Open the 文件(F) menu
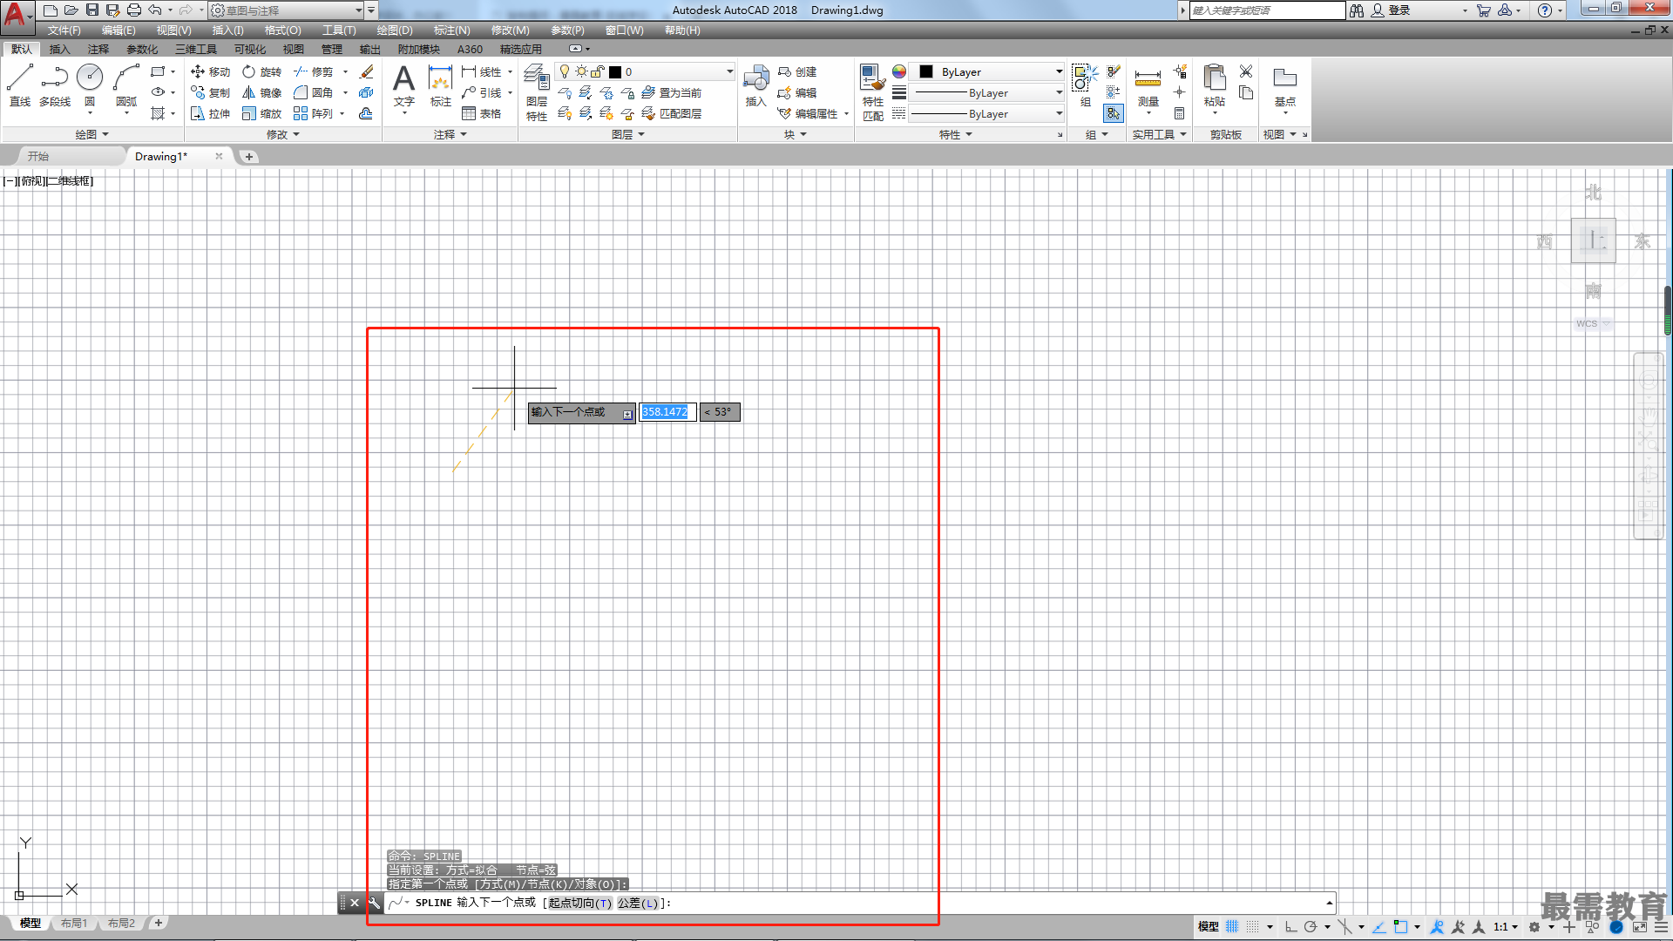 (x=64, y=30)
